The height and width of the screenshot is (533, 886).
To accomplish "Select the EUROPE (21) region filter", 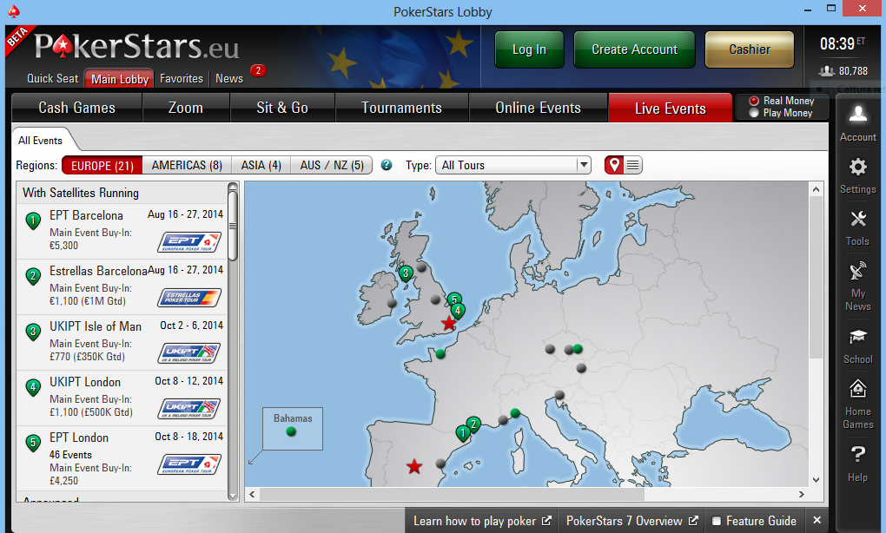I will pos(102,166).
